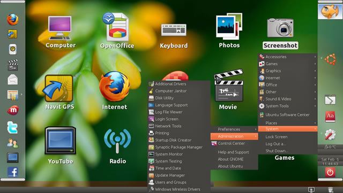Screen dimensions: 343x193
Task: Expand the Accessories submenu
Action: click(x=288, y=57)
